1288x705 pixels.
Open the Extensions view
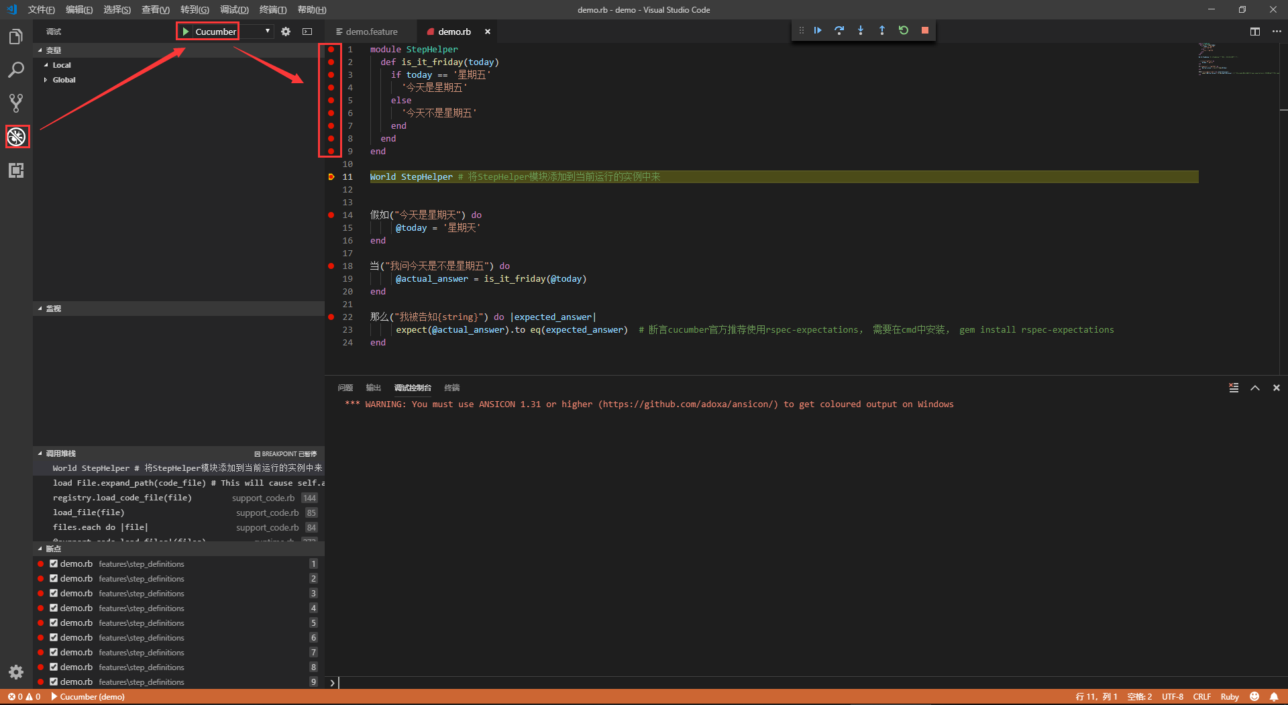pos(16,170)
